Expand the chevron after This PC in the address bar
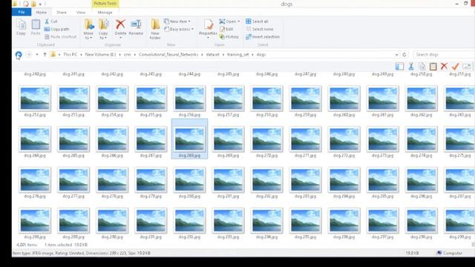This screenshot has width=475, height=267. pos(81,54)
